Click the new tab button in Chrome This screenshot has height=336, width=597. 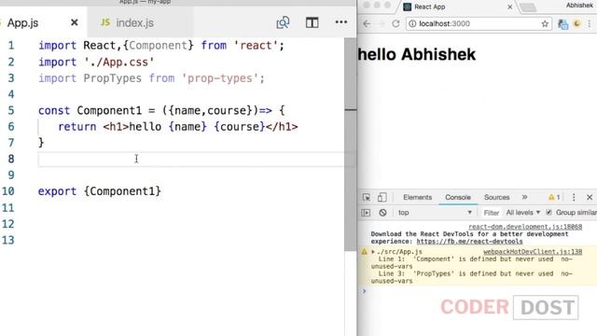[x=528, y=7]
